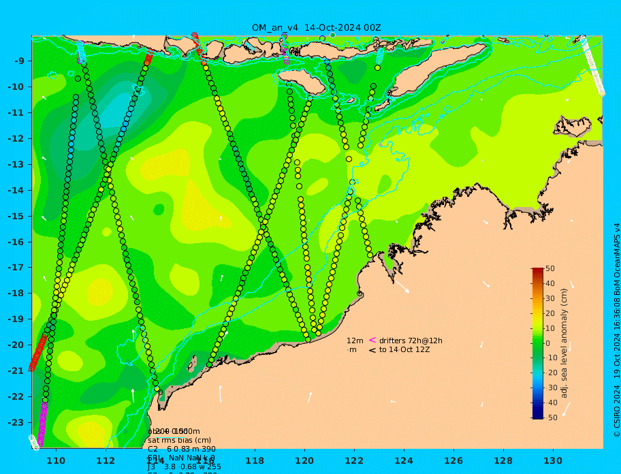
Task: Click the 'sat rms bias (cm)' text
Action: point(179,440)
